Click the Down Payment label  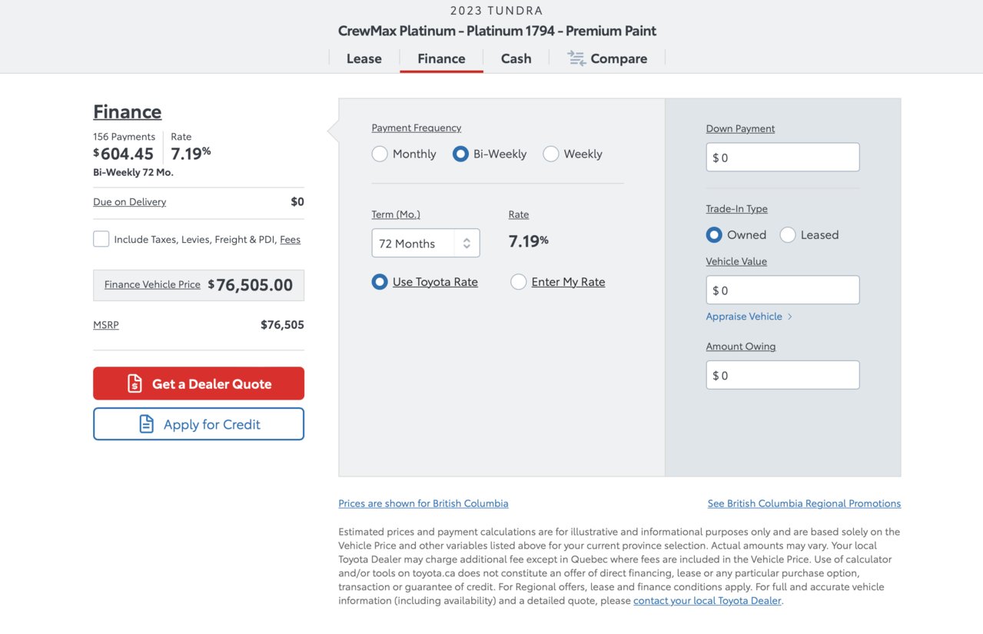[x=740, y=128]
